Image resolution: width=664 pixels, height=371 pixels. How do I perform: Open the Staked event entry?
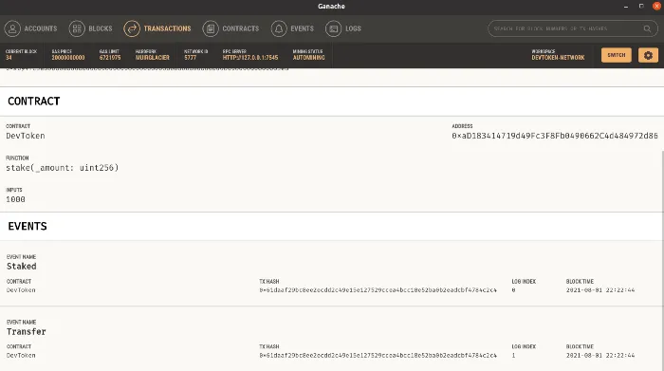[22, 267]
